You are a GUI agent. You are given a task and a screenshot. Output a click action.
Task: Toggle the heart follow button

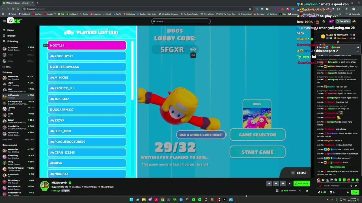click(x=283, y=184)
